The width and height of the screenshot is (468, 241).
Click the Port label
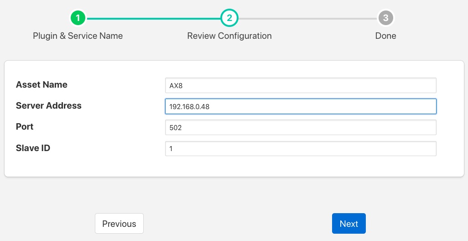pos(25,126)
